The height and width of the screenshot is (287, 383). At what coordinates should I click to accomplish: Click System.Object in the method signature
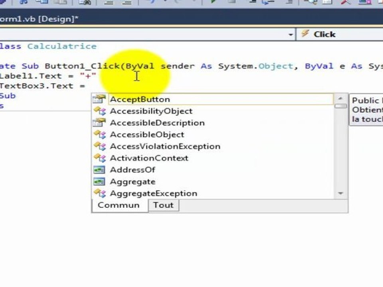click(x=255, y=66)
